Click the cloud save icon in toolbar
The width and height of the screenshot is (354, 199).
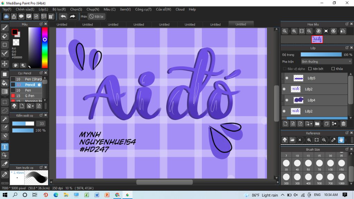pyautogui.click(x=6, y=17)
